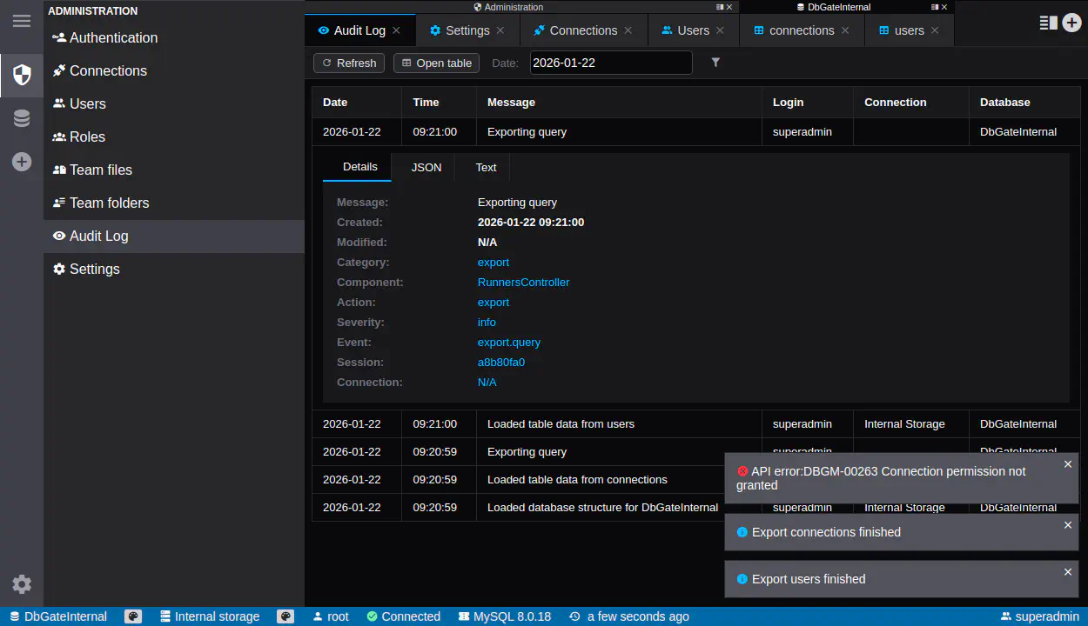Toggle the panel layout icon top right
1088x626 pixels.
click(x=1048, y=23)
